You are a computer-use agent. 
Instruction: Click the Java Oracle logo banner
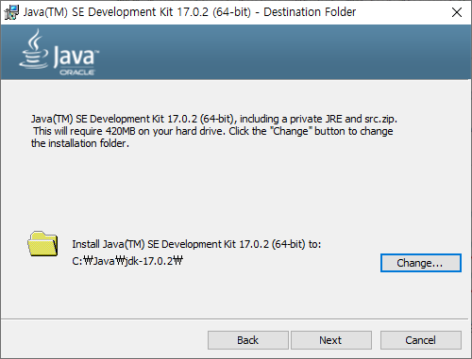pos(59,52)
